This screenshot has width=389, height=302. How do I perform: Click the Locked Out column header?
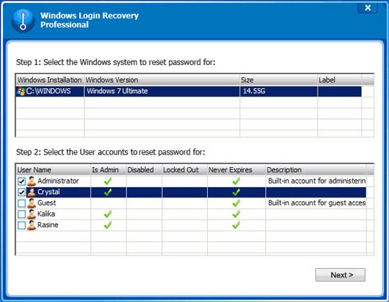pos(185,170)
